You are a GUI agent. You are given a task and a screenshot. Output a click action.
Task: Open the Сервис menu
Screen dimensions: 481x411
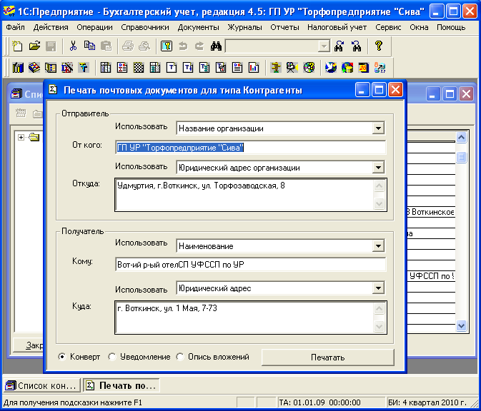click(388, 28)
